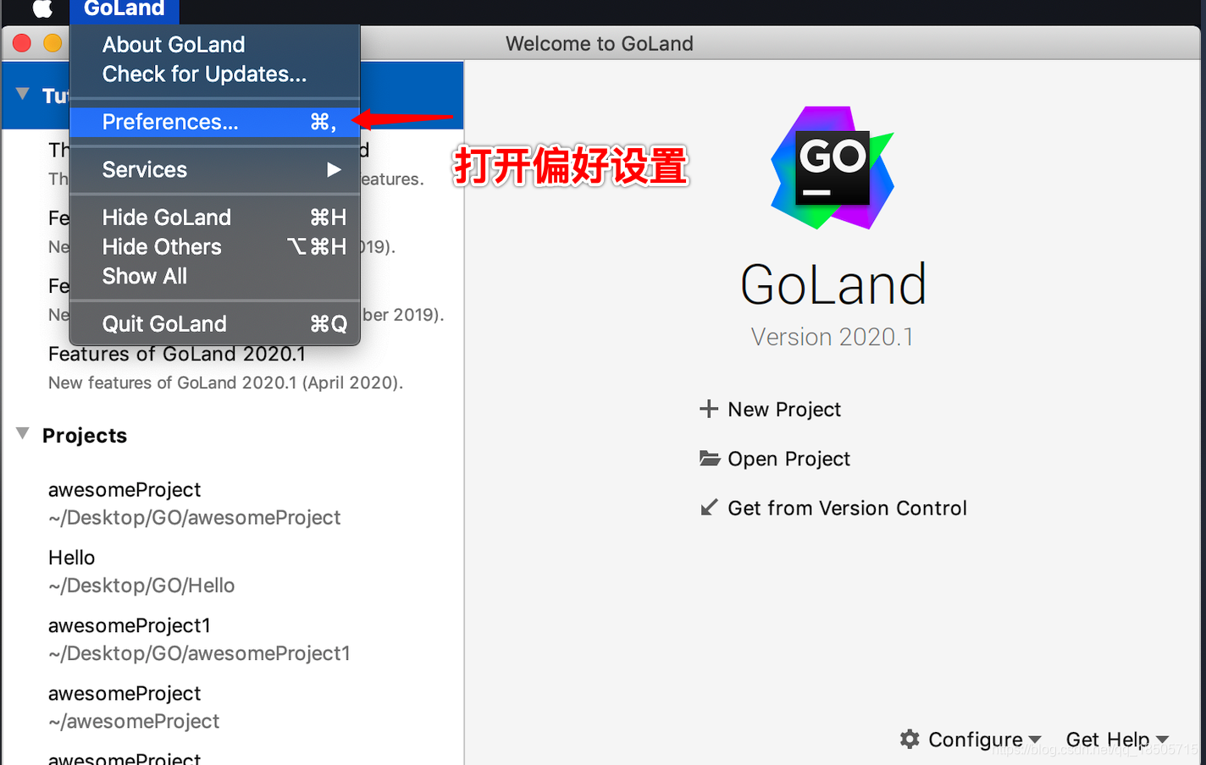Click the Configure gear icon
Screen dimensions: 1206x765
[910, 739]
